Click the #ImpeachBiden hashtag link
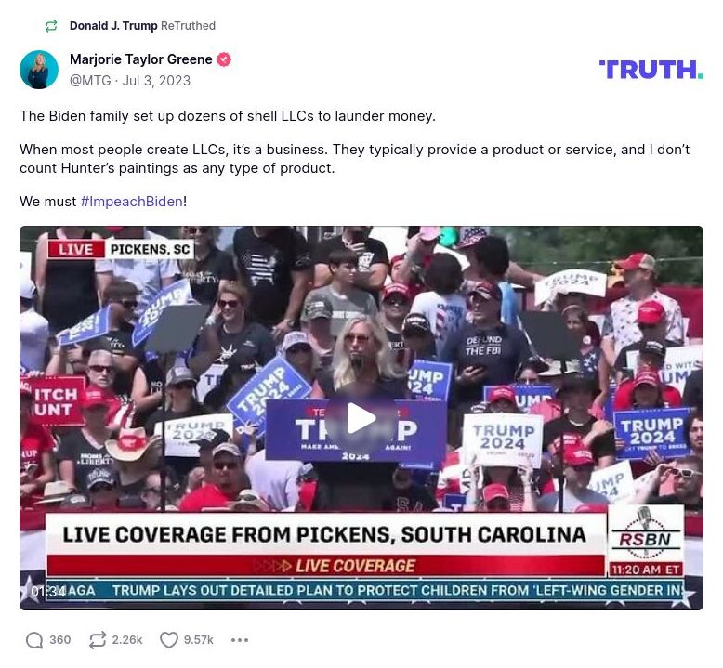723x668 pixels. point(131,202)
